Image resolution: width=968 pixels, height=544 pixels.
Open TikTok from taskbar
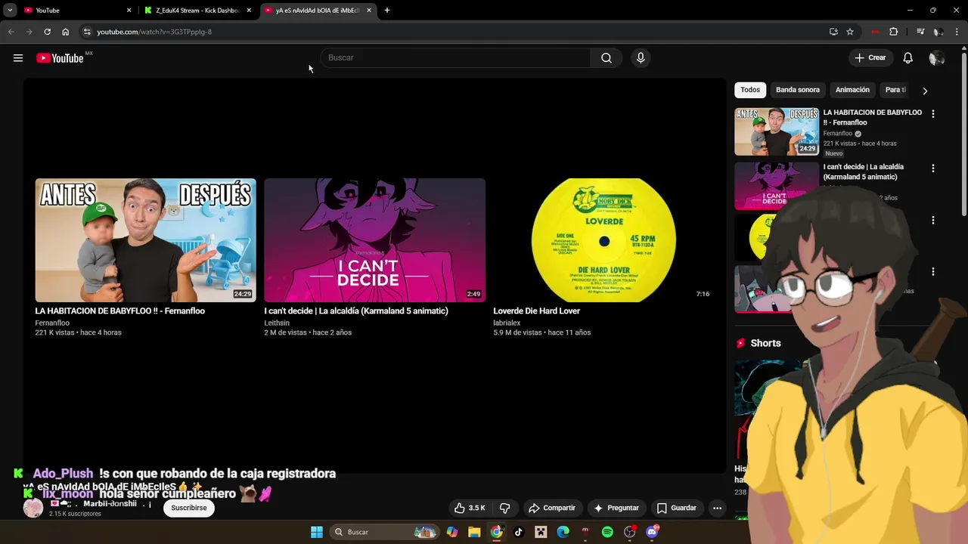pyautogui.click(x=519, y=532)
